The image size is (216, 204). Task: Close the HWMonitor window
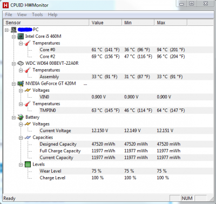tap(206, 4)
